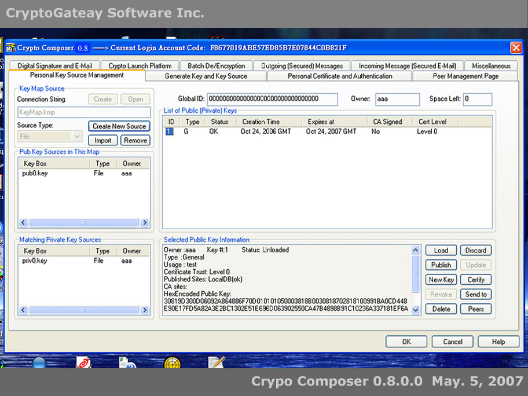Viewport: 528px width, 396px height.
Task: Open Generate Key and Key Source tab
Action: 206,76
